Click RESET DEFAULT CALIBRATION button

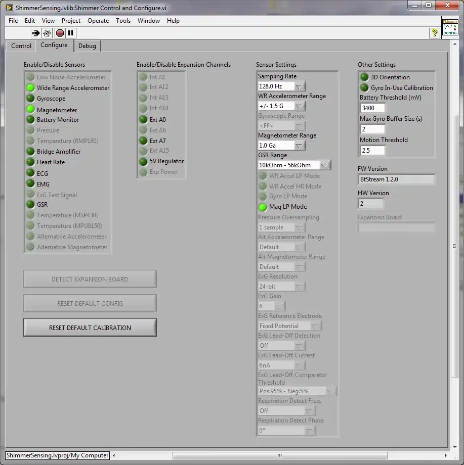point(90,328)
